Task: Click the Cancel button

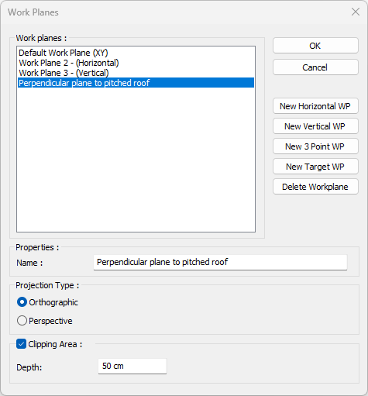Action: point(315,67)
